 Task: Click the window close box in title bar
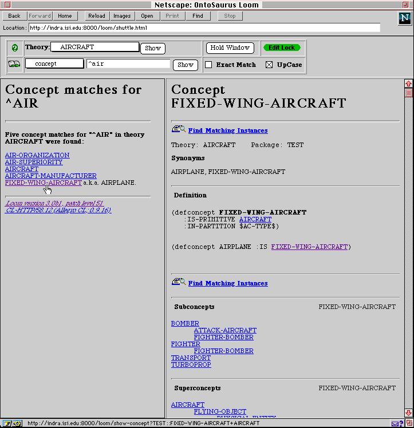point(7,5)
